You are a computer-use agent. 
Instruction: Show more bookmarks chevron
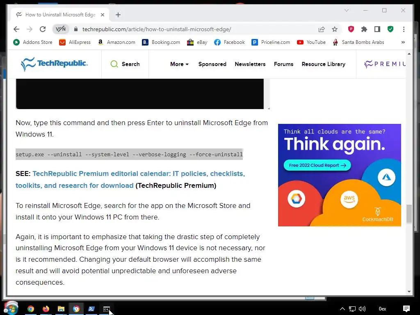[403, 42]
